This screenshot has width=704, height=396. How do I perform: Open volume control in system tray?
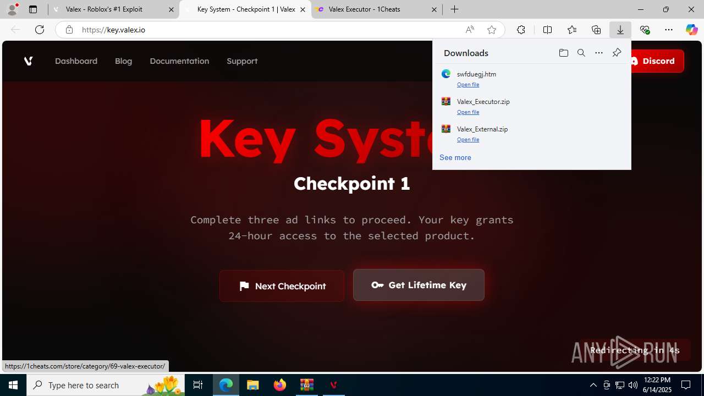point(633,385)
